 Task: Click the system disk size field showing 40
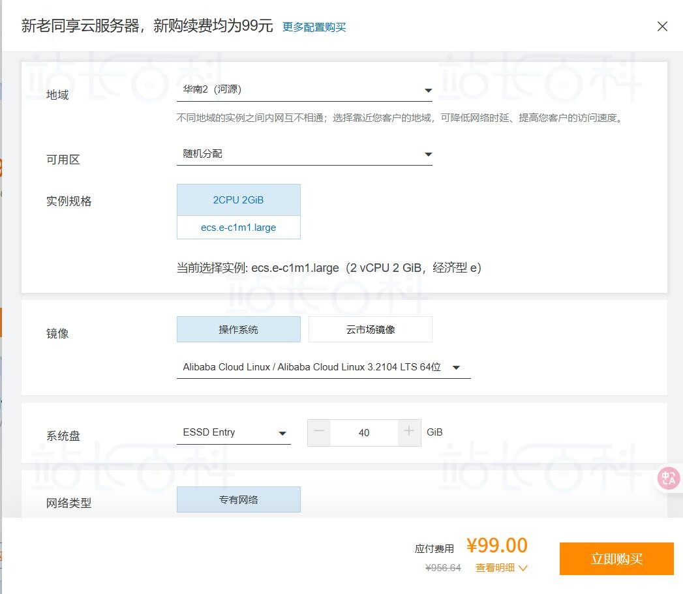[364, 433]
